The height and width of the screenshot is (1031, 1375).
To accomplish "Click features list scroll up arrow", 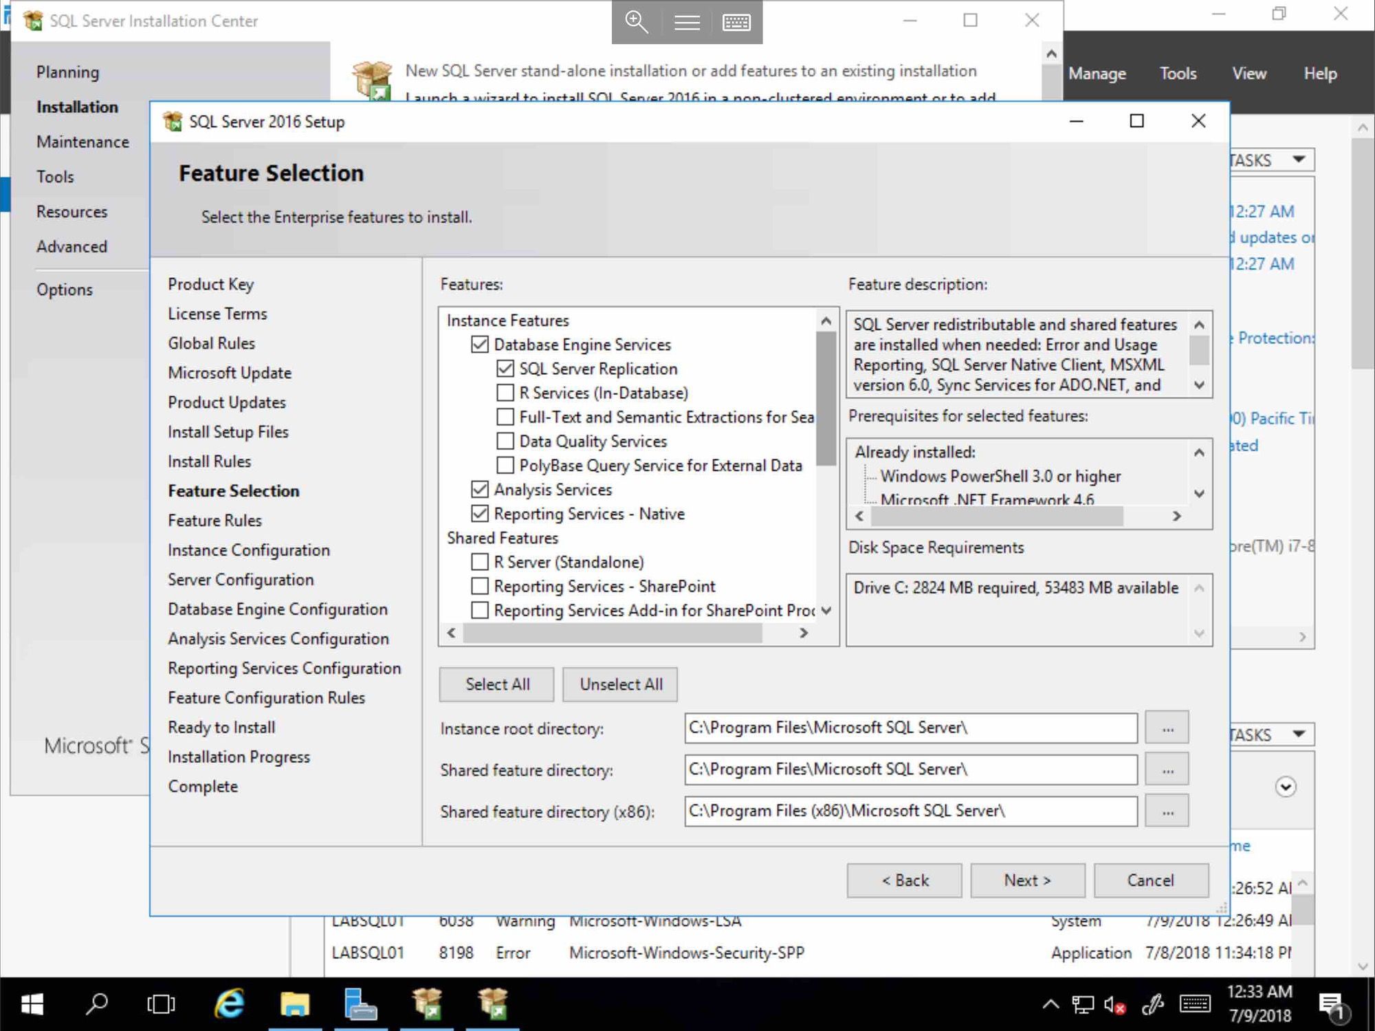I will [x=826, y=321].
